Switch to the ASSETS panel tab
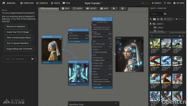Screen dimensions: 188x106 click(153, 8)
